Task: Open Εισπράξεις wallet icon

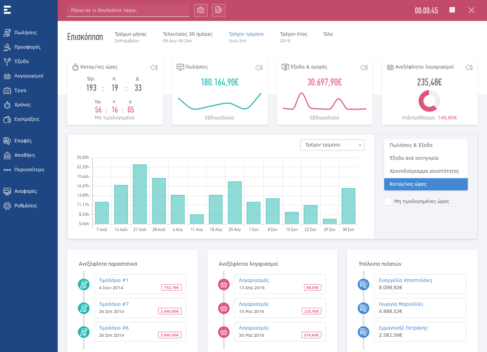Action: (x=7, y=119)
